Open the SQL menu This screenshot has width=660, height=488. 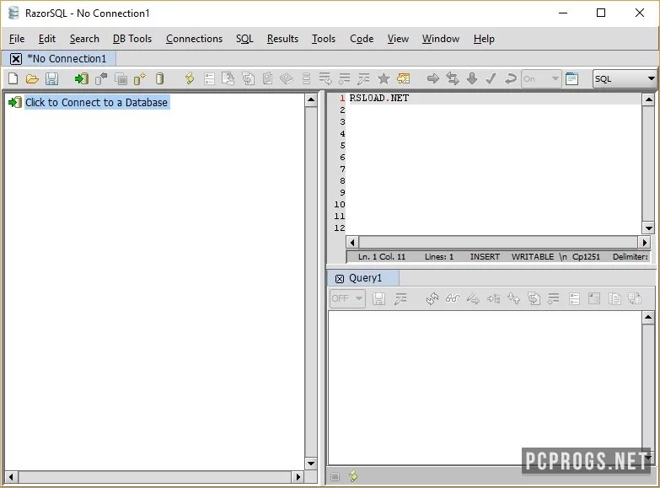[244, 39]
